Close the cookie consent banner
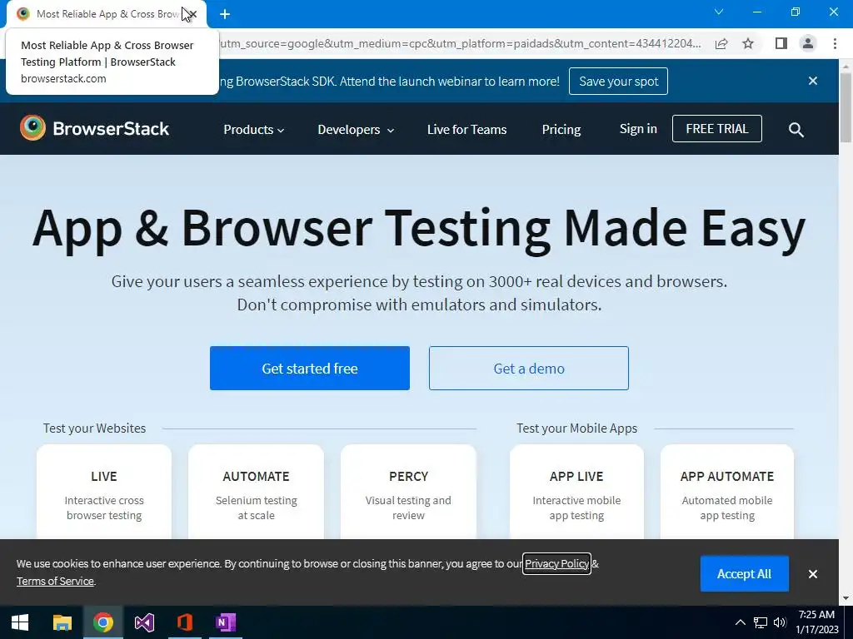 (813, 574)
